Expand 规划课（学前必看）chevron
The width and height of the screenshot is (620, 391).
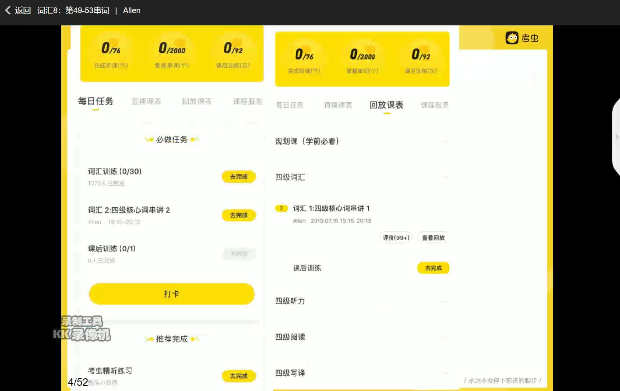click(445, 141)
